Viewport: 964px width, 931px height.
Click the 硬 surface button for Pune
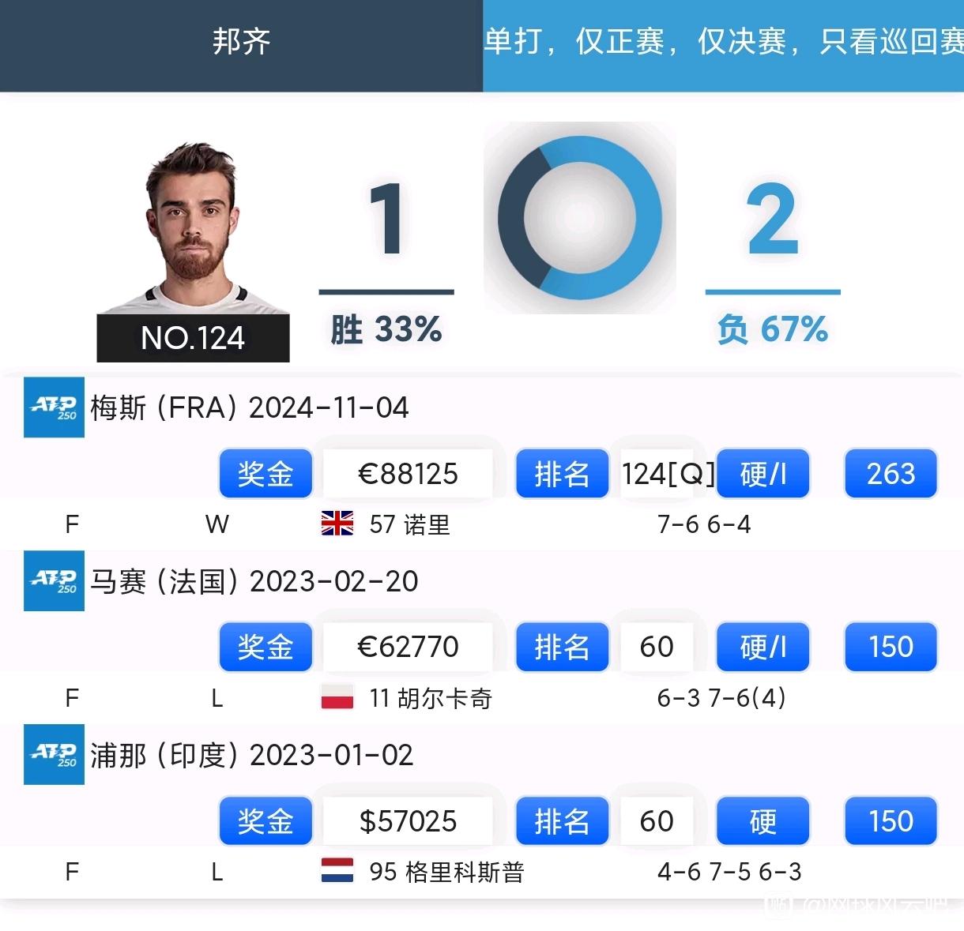tap(763, 820)
